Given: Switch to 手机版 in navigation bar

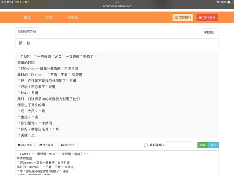Looking at the screenshot, I should tap(72, 17).
